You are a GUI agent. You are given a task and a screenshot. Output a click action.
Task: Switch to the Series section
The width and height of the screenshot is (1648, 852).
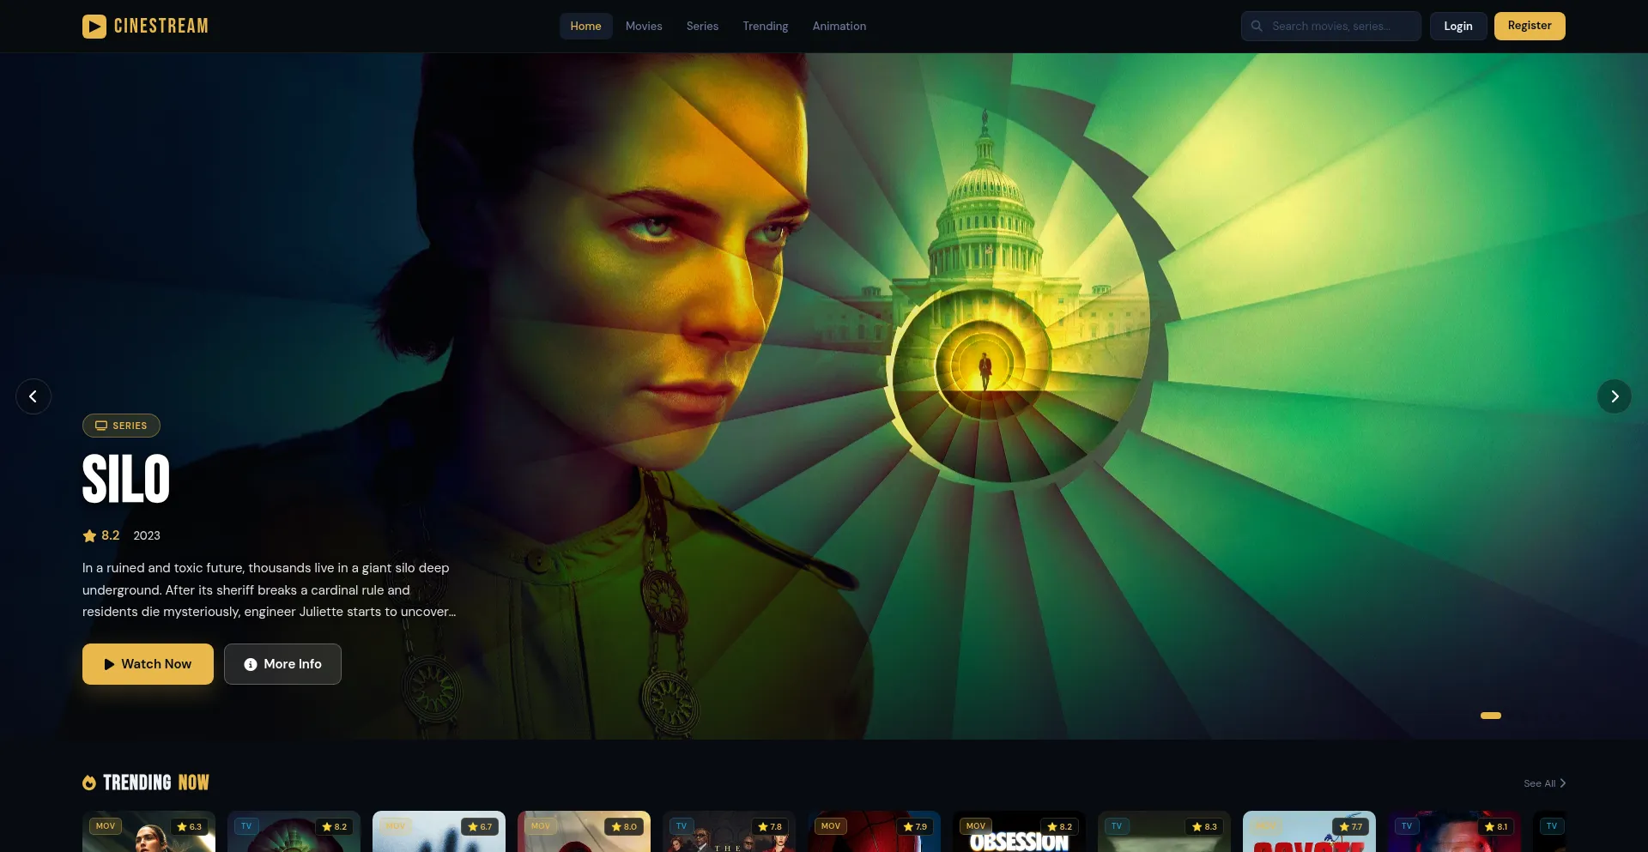702,27
